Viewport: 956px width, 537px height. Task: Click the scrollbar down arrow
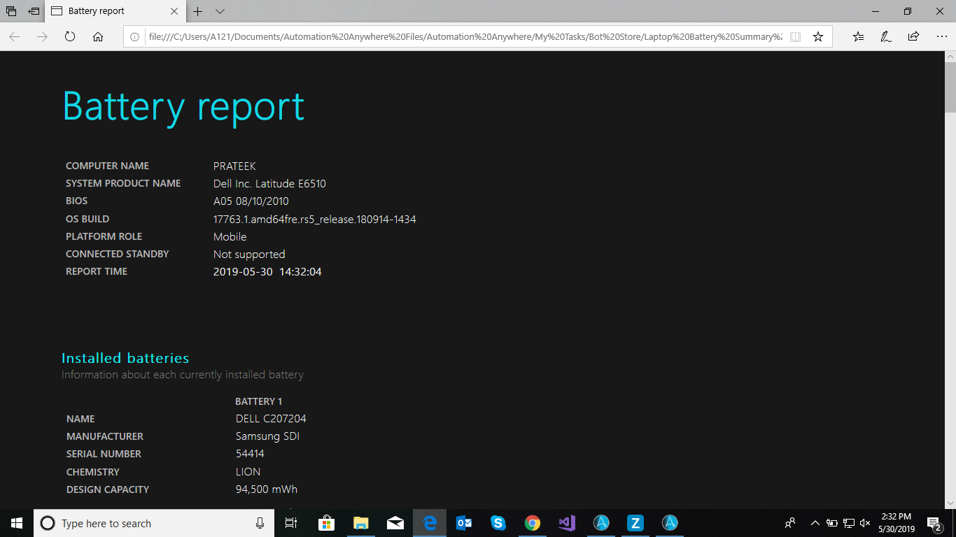[950, 502]
